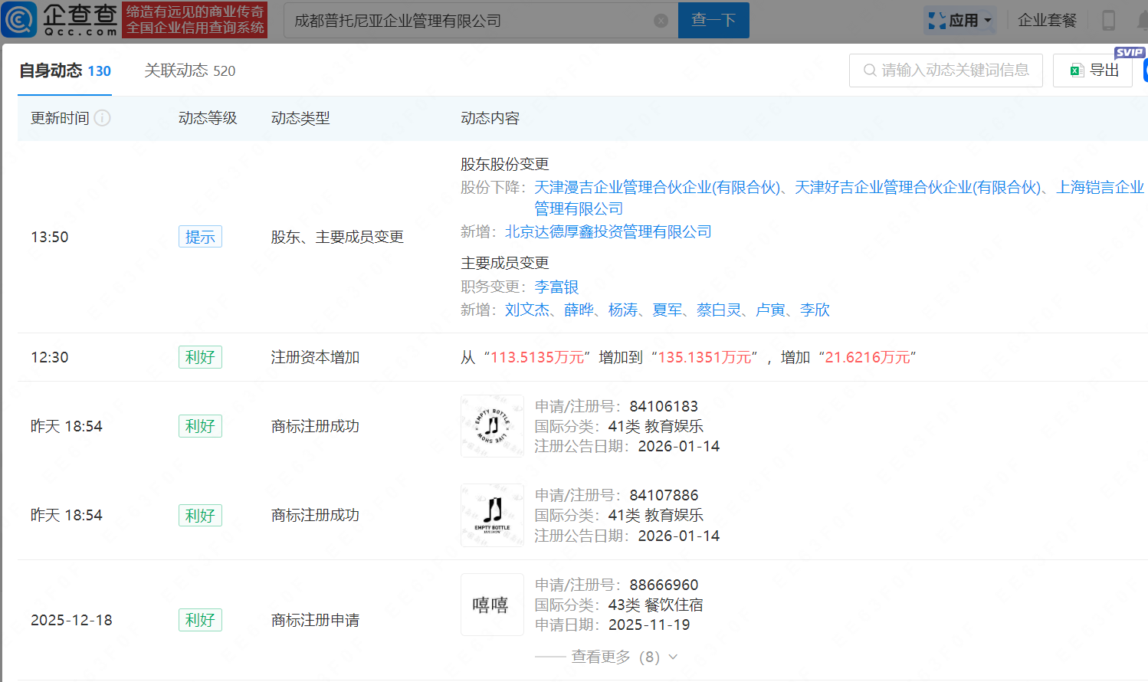Click the mobile phone app icon top right
The width and height of the screenshot is (1148, 682).
(1108, 20)
